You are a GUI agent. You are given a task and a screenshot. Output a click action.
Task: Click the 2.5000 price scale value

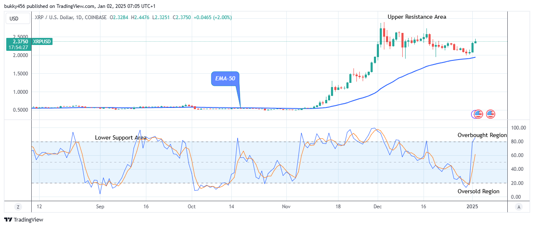coord(20,37)
